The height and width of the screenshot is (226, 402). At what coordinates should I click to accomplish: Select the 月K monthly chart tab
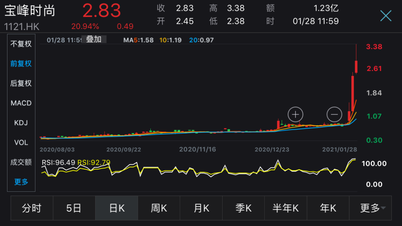click(x=201, y=208)
